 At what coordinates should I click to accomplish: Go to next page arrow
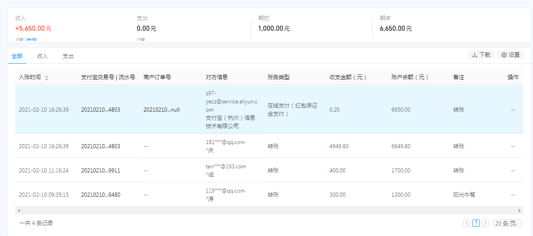coord(485,223)
